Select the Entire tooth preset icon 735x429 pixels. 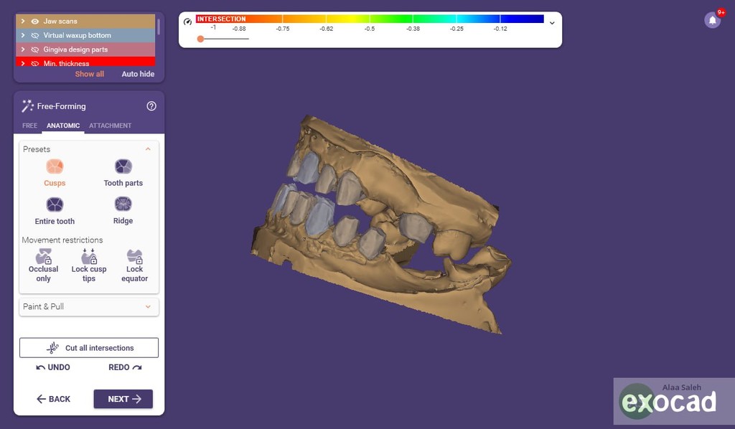(55, 204)
